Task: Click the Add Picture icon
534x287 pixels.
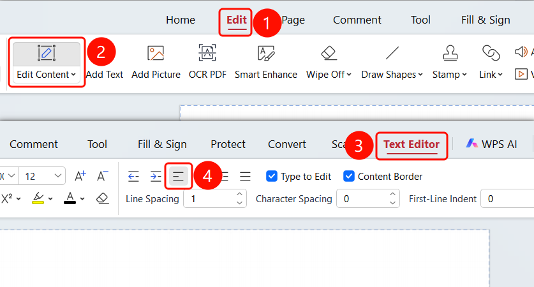Action: (x=156, y=53)
